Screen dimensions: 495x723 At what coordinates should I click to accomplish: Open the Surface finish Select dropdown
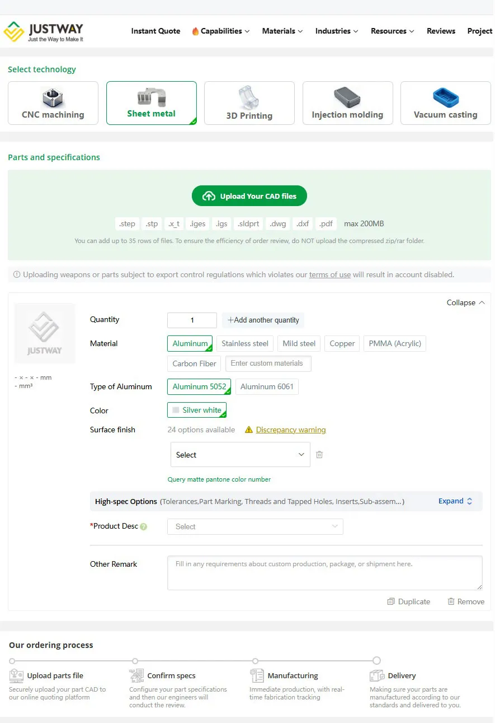[x=240, y=455]
